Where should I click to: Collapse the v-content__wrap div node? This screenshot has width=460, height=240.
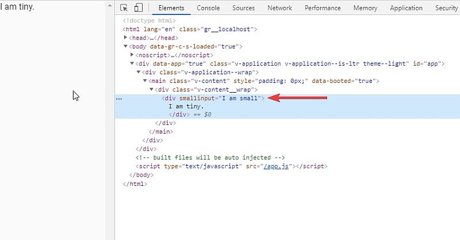[151, 89]
